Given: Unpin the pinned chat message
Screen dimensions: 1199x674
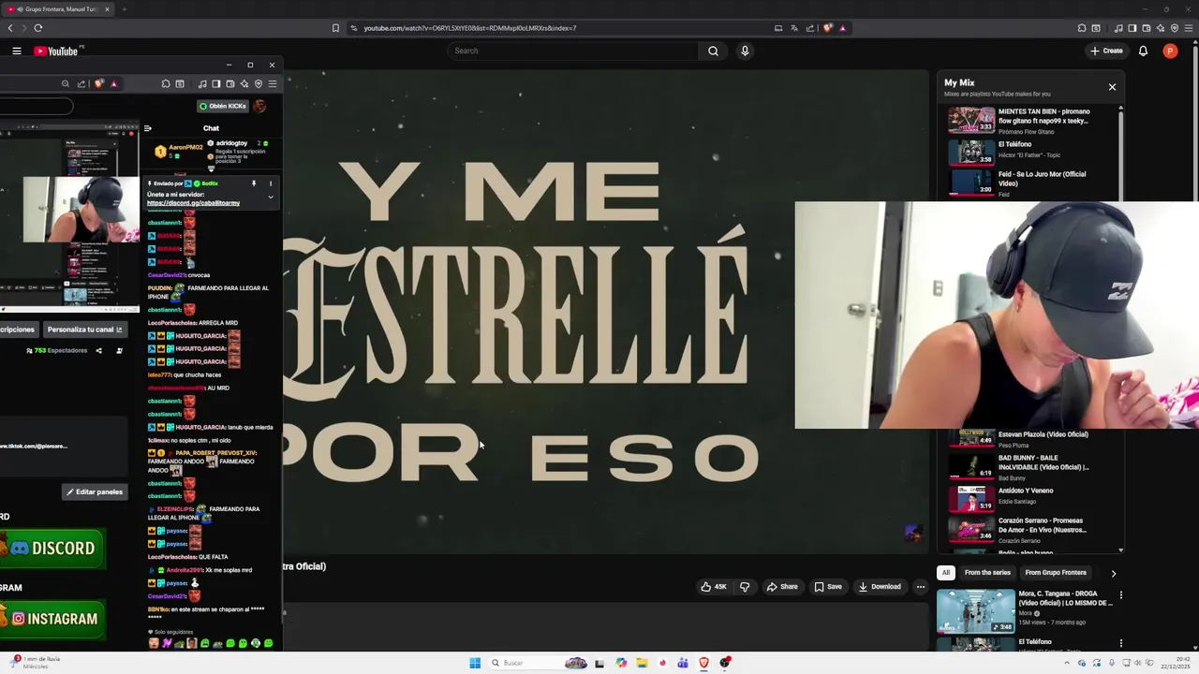Looking at the screenshot, I should click(253, 183).
